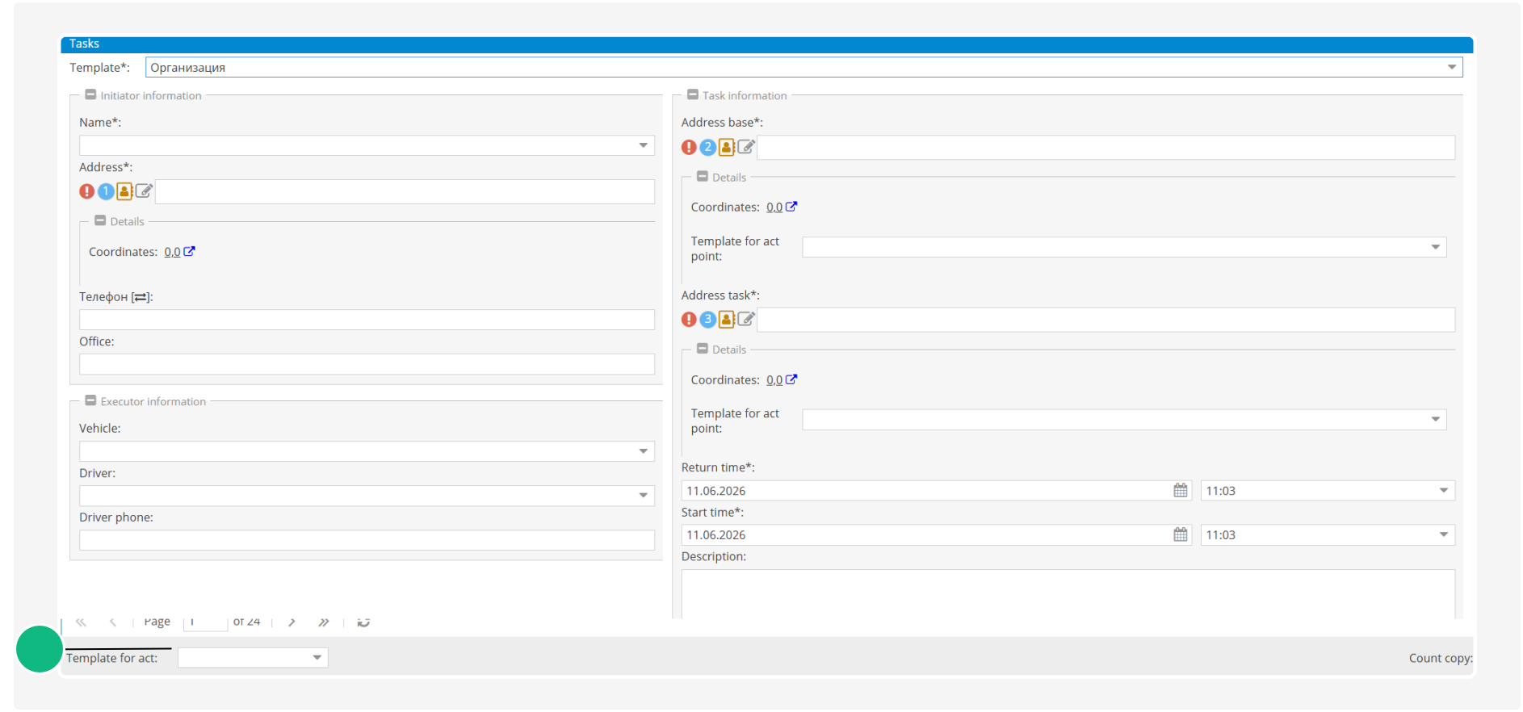
Task: Click into the Телефон field
Action: coord(367,320)
